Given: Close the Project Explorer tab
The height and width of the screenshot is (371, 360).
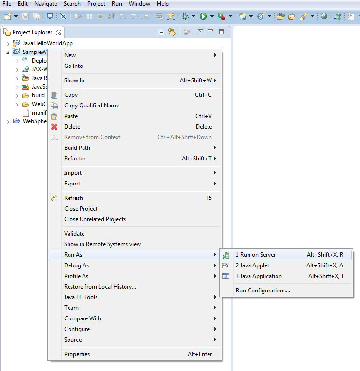Looking at the screenshot, I should point(58,32).
